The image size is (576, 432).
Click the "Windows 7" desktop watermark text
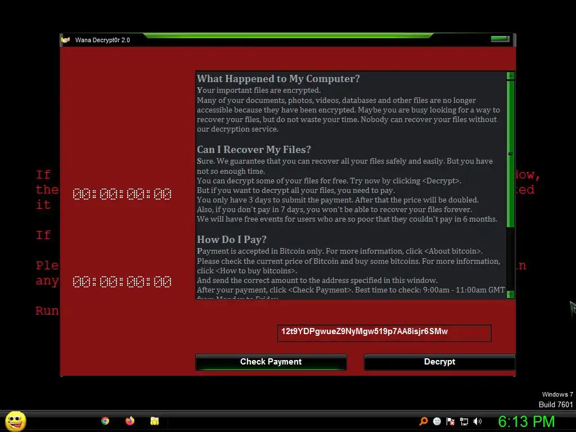pyautogui.click(x=557, y=394)
